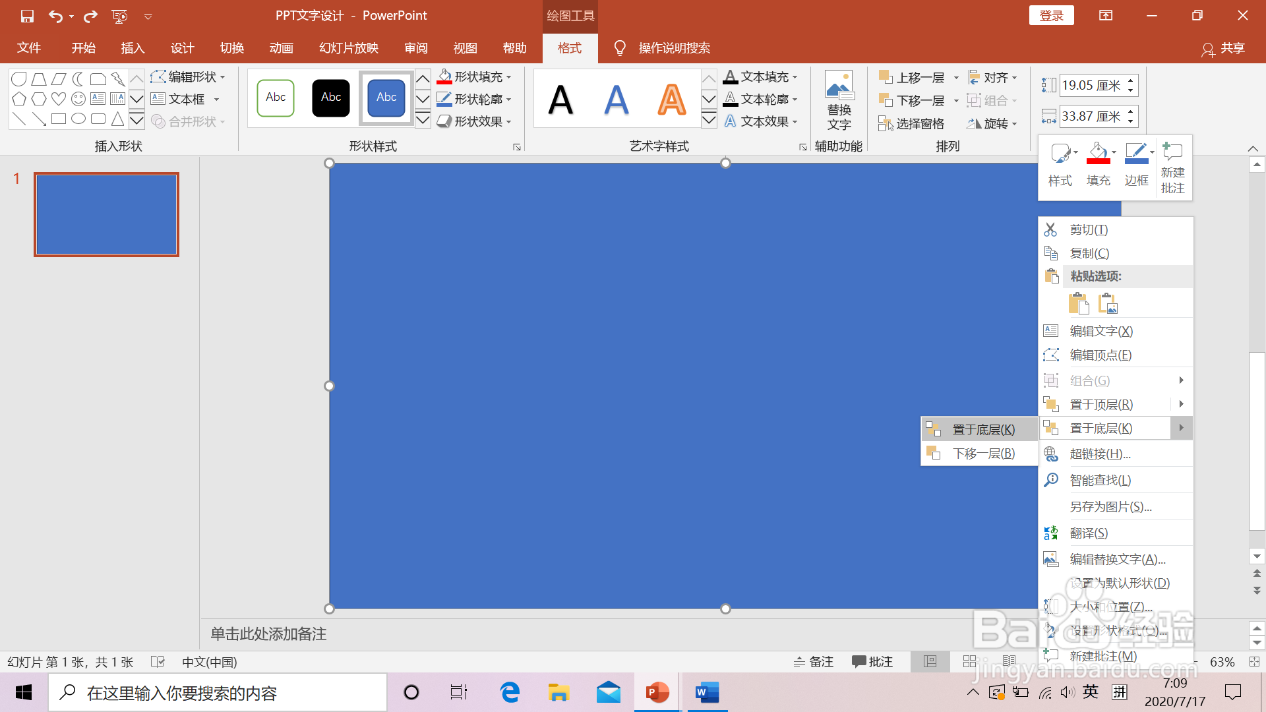Click the 下移一层 send backward button
Viewport: 1266px width, 712px height.
click(x=913, y=100)
